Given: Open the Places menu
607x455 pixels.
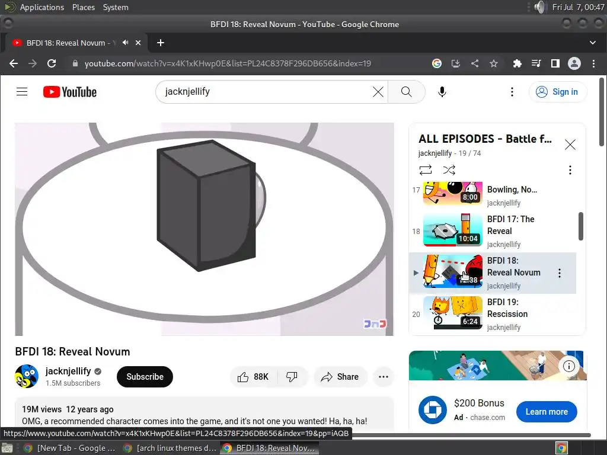Looking at the screenshot, I should (83, 7).
